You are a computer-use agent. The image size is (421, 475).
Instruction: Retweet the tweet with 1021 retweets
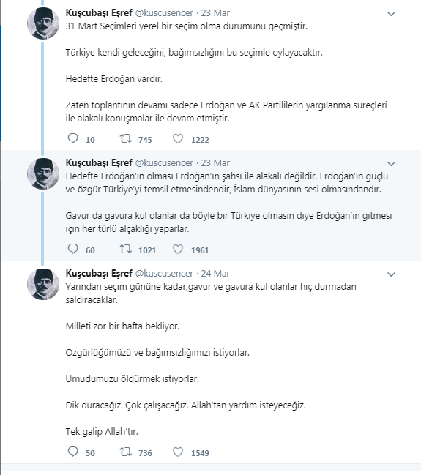coord(125,249)
